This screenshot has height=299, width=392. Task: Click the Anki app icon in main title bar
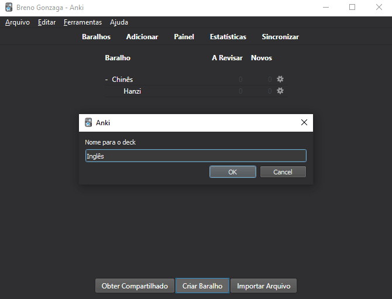tap(9, 7)
